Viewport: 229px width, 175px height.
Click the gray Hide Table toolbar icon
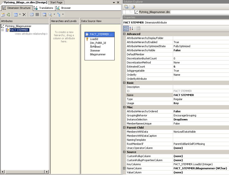[x=37, y=15]
